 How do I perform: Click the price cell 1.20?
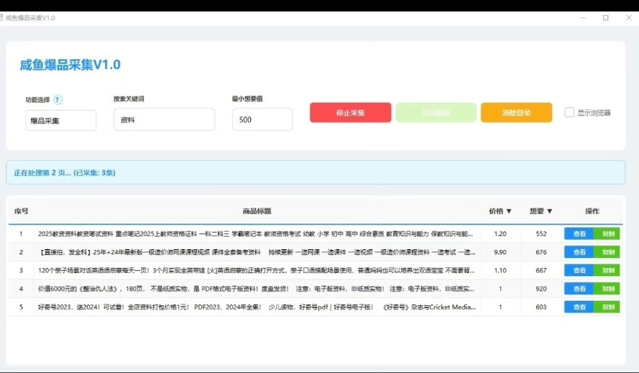point(500,234)
